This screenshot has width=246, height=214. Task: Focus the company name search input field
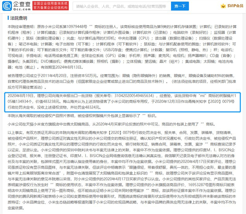[122, 6]
